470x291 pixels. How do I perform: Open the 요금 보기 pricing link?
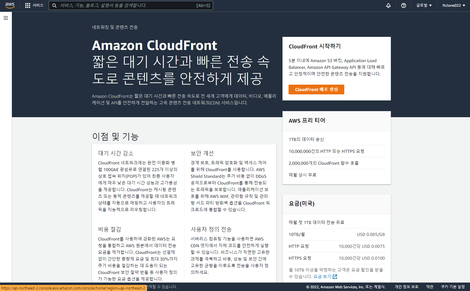pos(322,276)
